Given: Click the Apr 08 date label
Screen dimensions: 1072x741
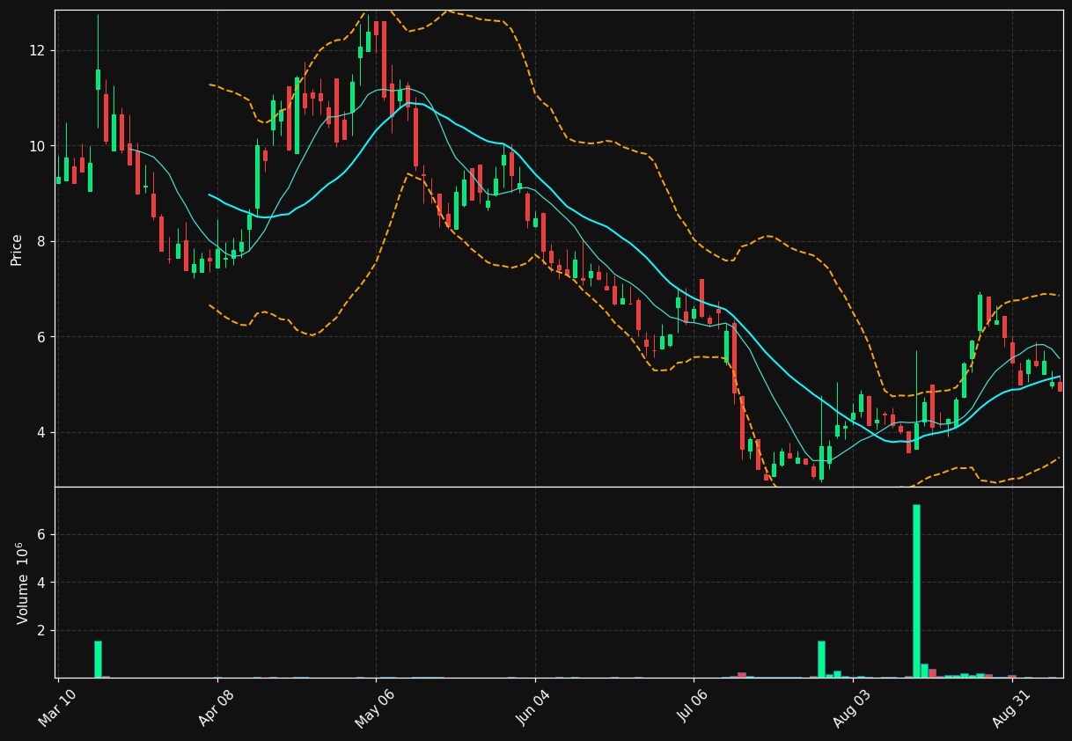Looking at the screenshot, I should click(x=217, y=708).
